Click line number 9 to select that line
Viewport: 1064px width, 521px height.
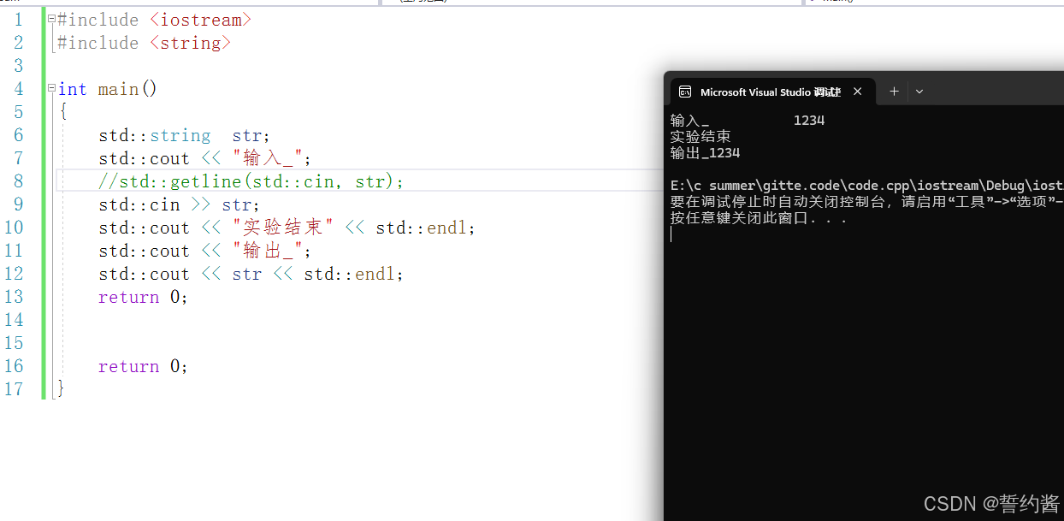point(17,204)
